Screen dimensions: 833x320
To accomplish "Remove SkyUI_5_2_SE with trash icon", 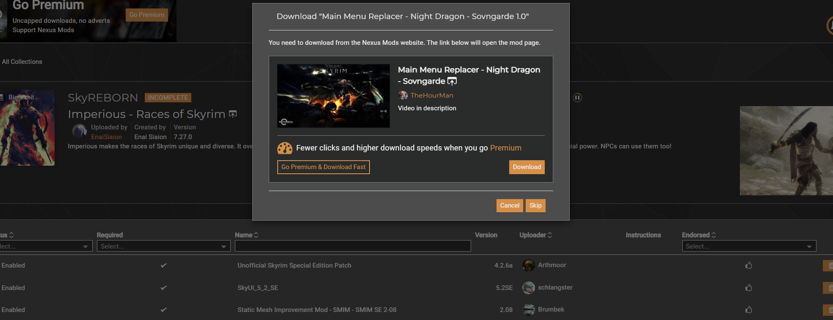I will click(x=829, y=288).
